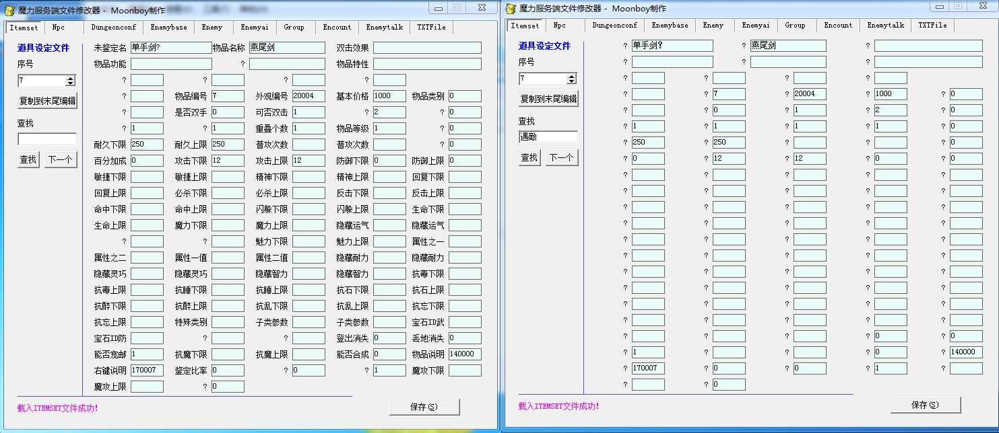Screen dimensions: 999x433
Task: Click field containing 1000 in right window
Action: click(891, 94)
